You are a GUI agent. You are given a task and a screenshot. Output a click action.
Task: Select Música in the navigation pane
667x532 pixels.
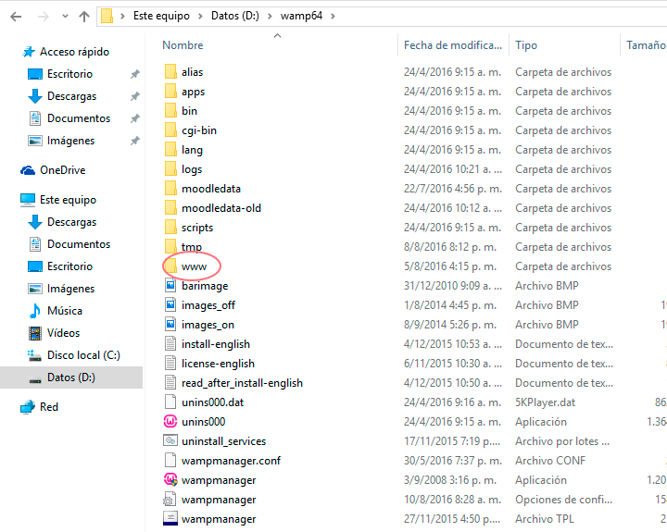click(x=65, y=311)
